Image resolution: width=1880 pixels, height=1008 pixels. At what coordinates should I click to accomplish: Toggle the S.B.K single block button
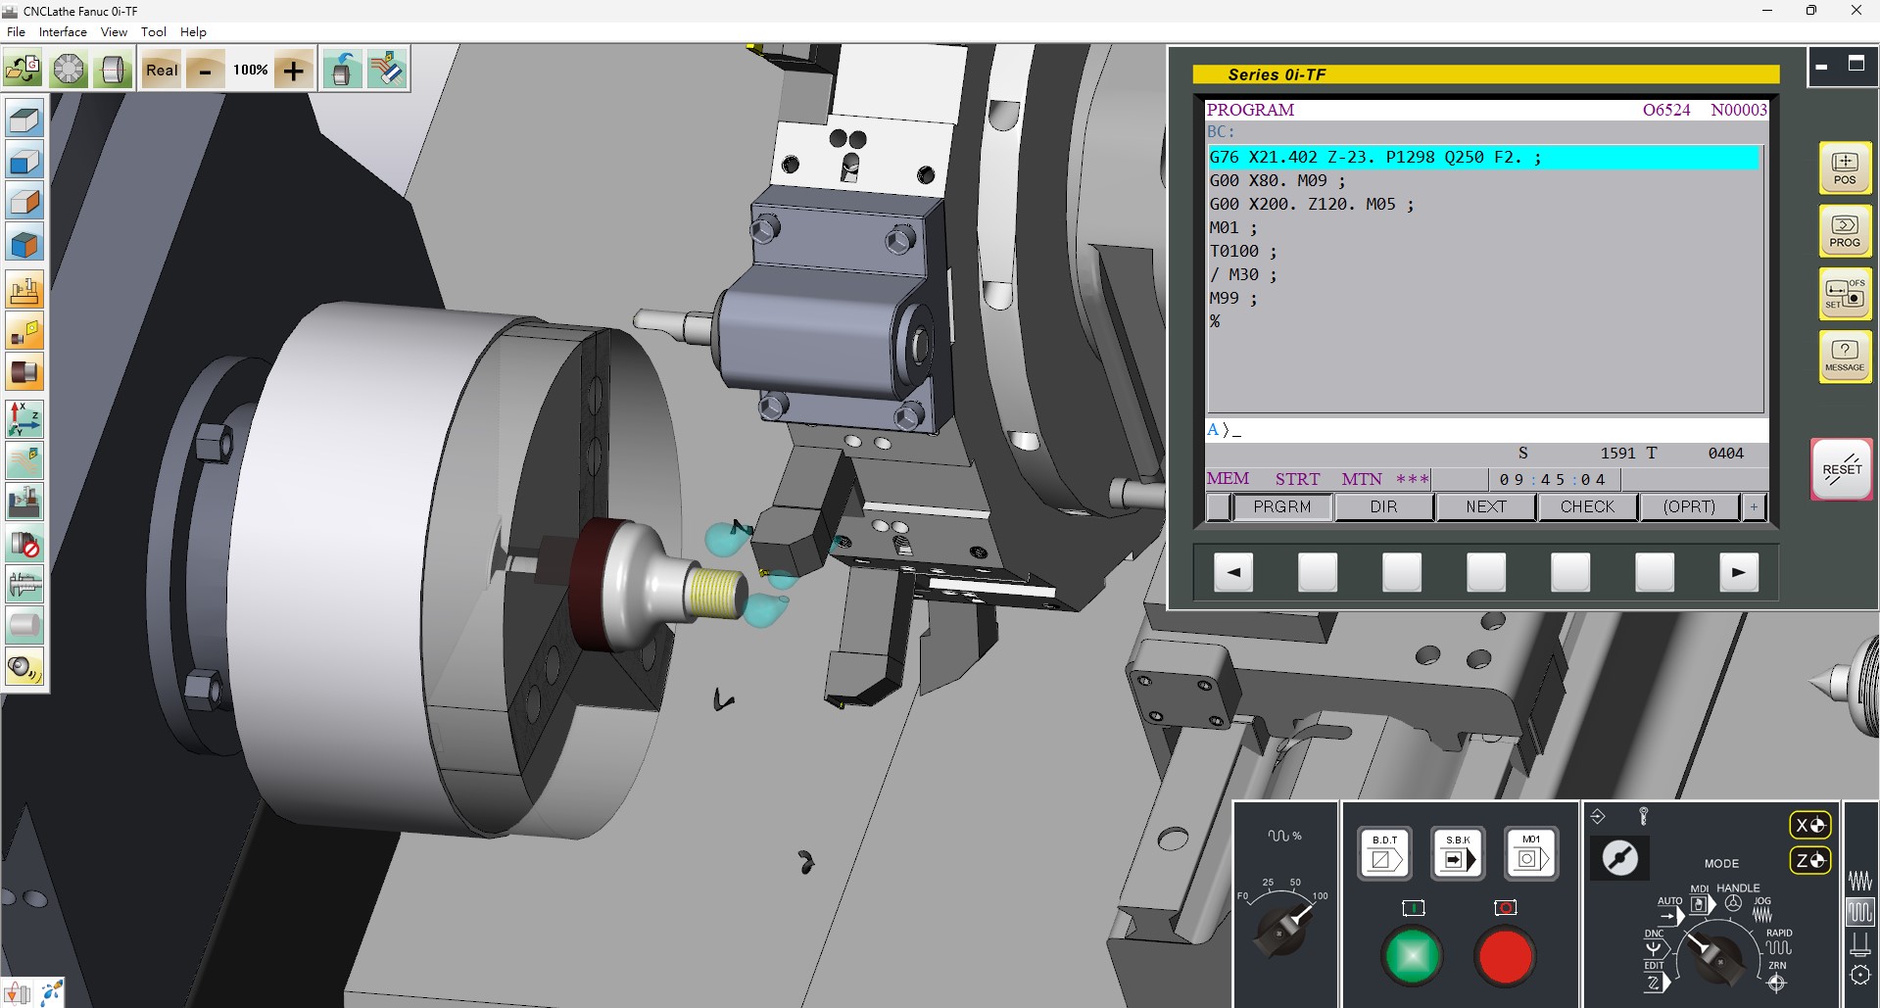click(1458, 853)
